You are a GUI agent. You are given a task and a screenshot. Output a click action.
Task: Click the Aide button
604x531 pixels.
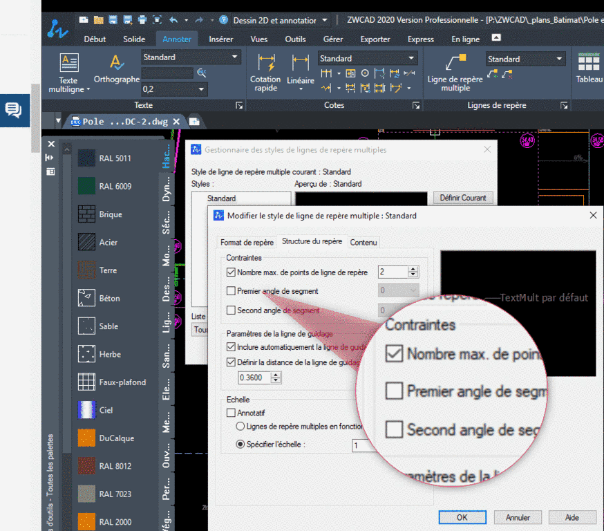point(572,517)
